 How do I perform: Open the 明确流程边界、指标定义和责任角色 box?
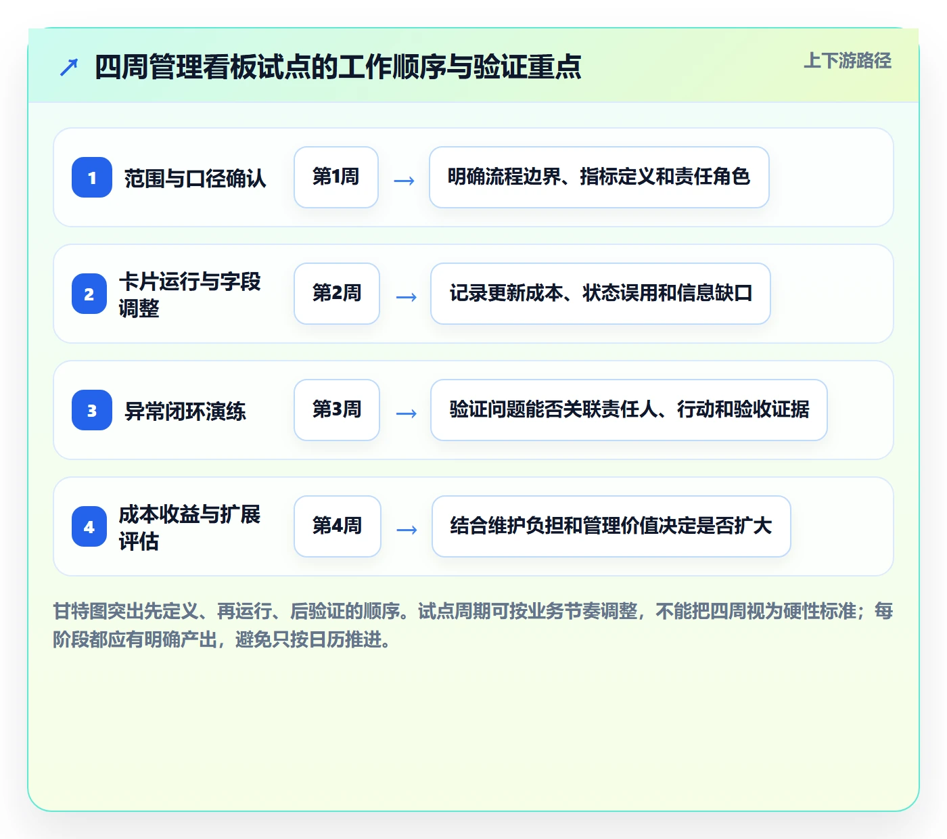[599, 177]
